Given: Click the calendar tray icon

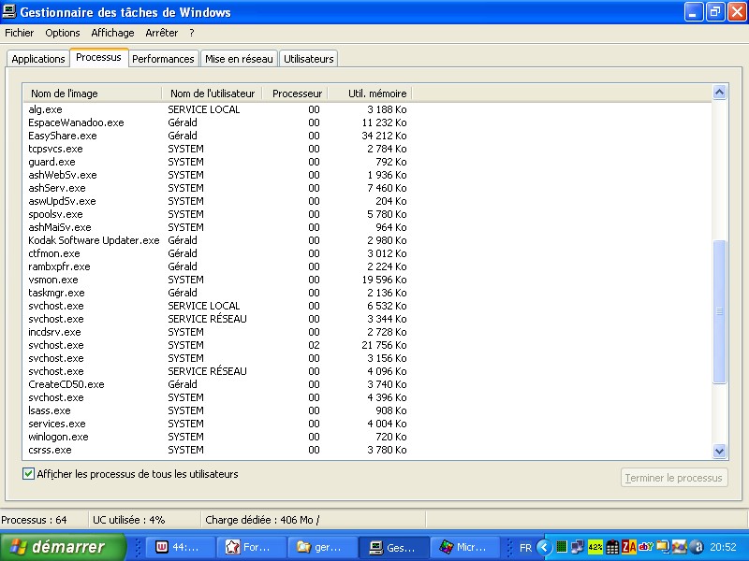Looking at the screenshot, I should tap(612, 547).
